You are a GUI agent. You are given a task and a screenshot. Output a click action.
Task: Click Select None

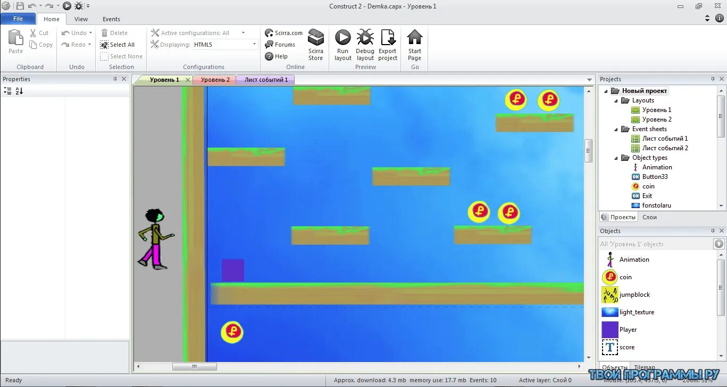click(122, 56)
